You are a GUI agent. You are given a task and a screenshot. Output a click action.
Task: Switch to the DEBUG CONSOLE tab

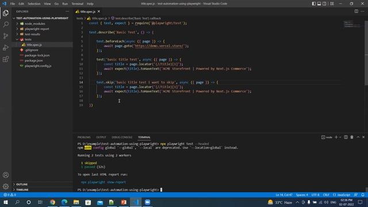[x=122, y=137]
